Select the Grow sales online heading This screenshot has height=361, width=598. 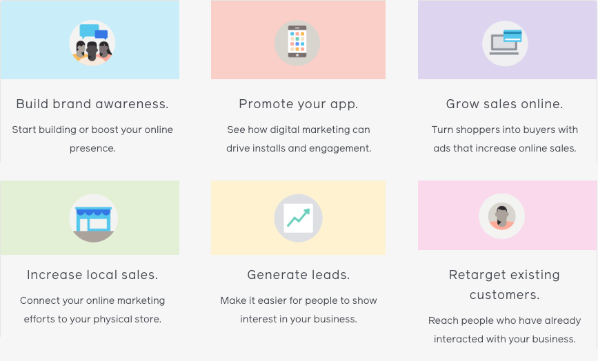tap(505, 104)
